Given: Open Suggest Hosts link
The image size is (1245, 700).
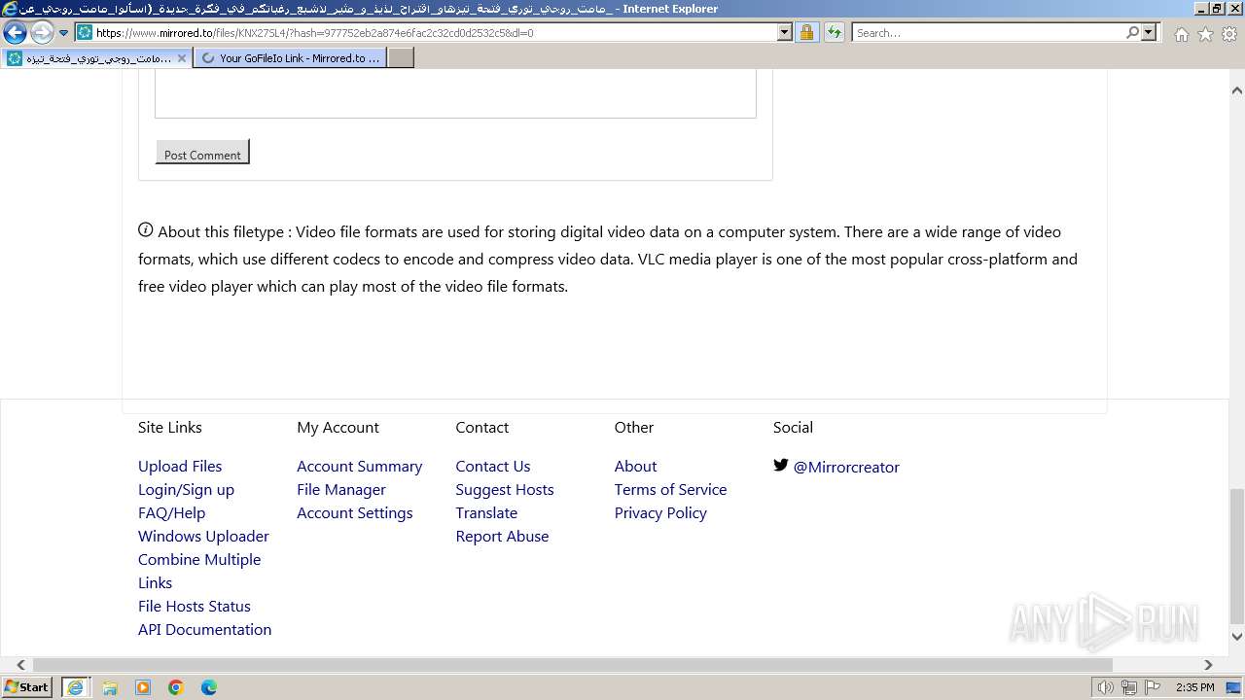Looking at the screenshot, I should (x=505, y=490).
